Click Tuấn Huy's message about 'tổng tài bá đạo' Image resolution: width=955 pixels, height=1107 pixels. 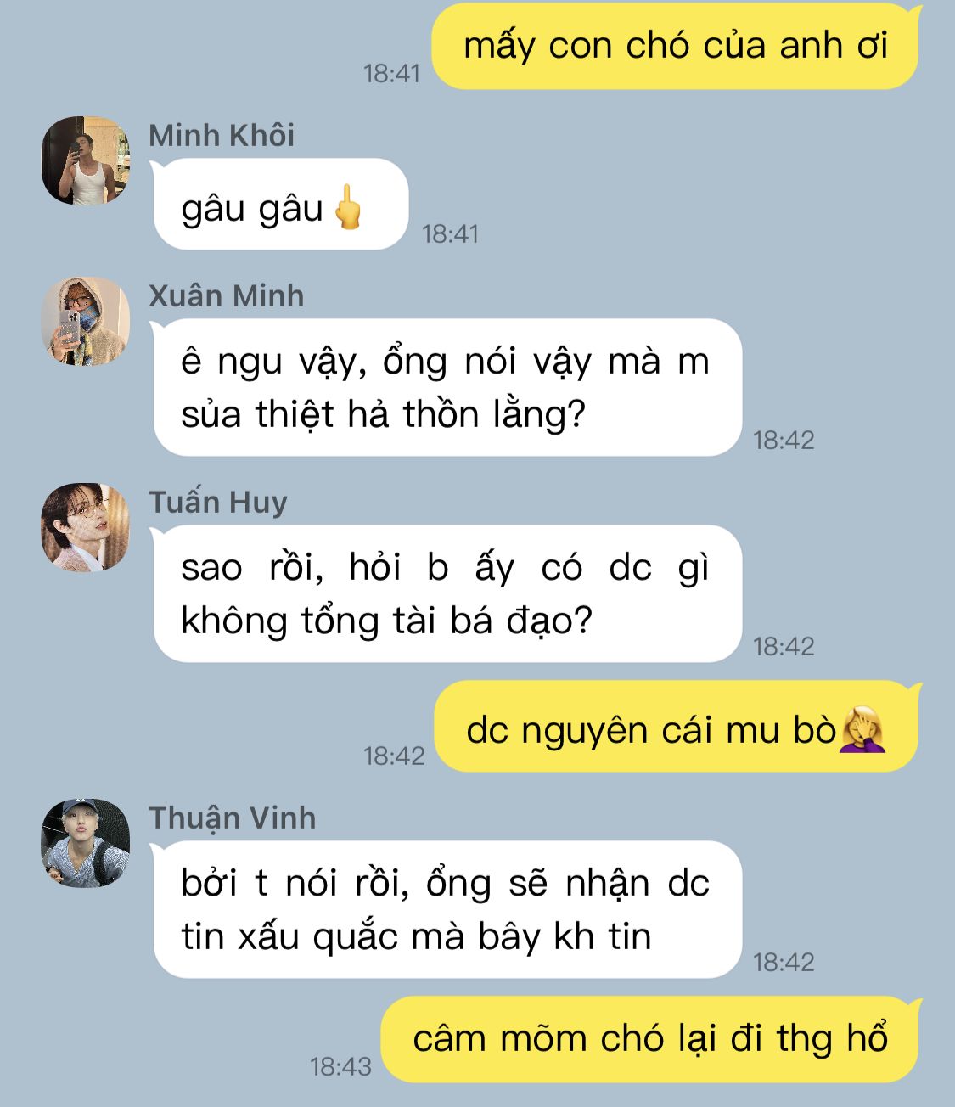click(x=447, y=593)
